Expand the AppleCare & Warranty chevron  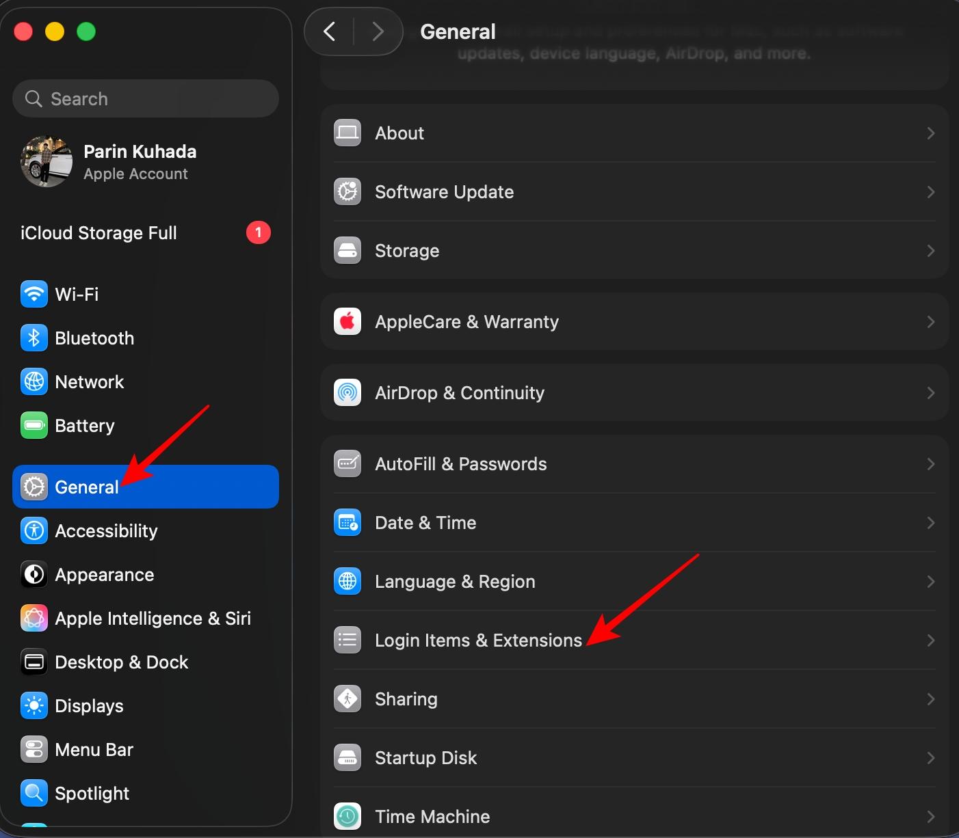pyautogui.click(x=931, y=322)
